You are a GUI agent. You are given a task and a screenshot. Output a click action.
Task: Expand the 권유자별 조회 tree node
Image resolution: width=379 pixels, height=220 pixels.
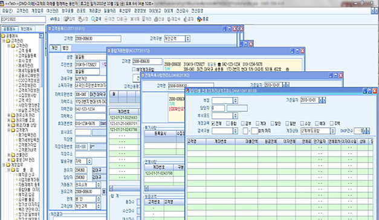tap(9, 120)
